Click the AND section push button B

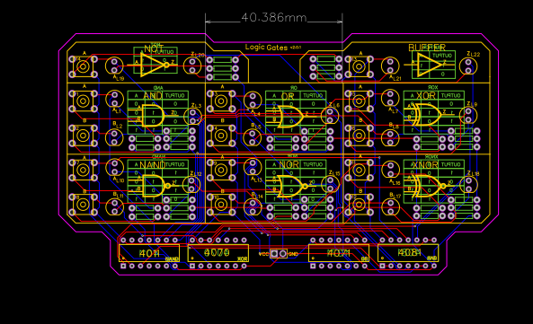tap(83, 136)
